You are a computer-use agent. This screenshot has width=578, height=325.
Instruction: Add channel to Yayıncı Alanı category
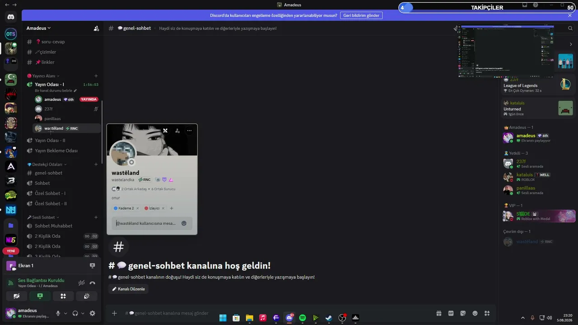96,76
